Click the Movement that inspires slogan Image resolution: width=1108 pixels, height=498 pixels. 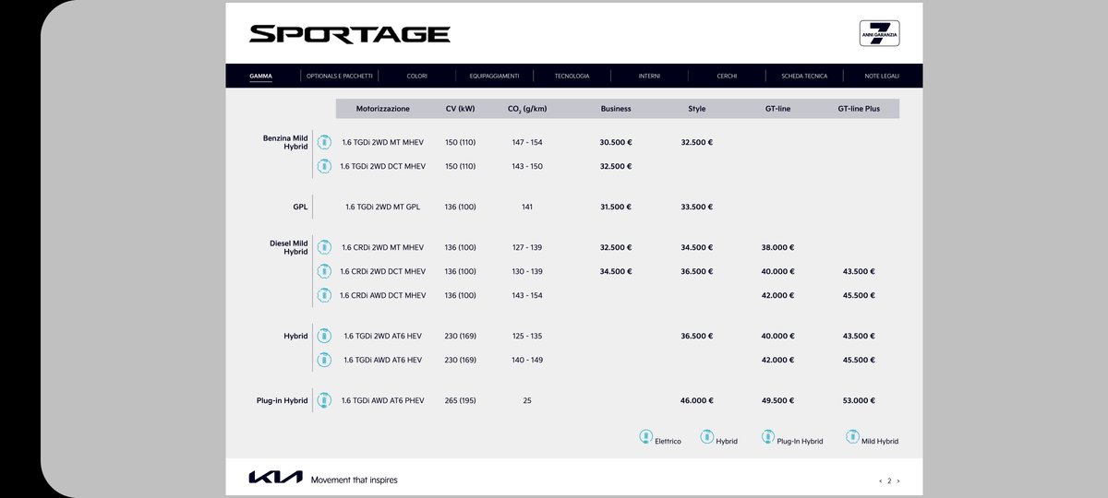[355, 480]
